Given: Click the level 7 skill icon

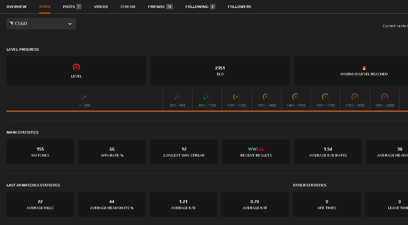Looking at the screenshot, I should 325,97.
